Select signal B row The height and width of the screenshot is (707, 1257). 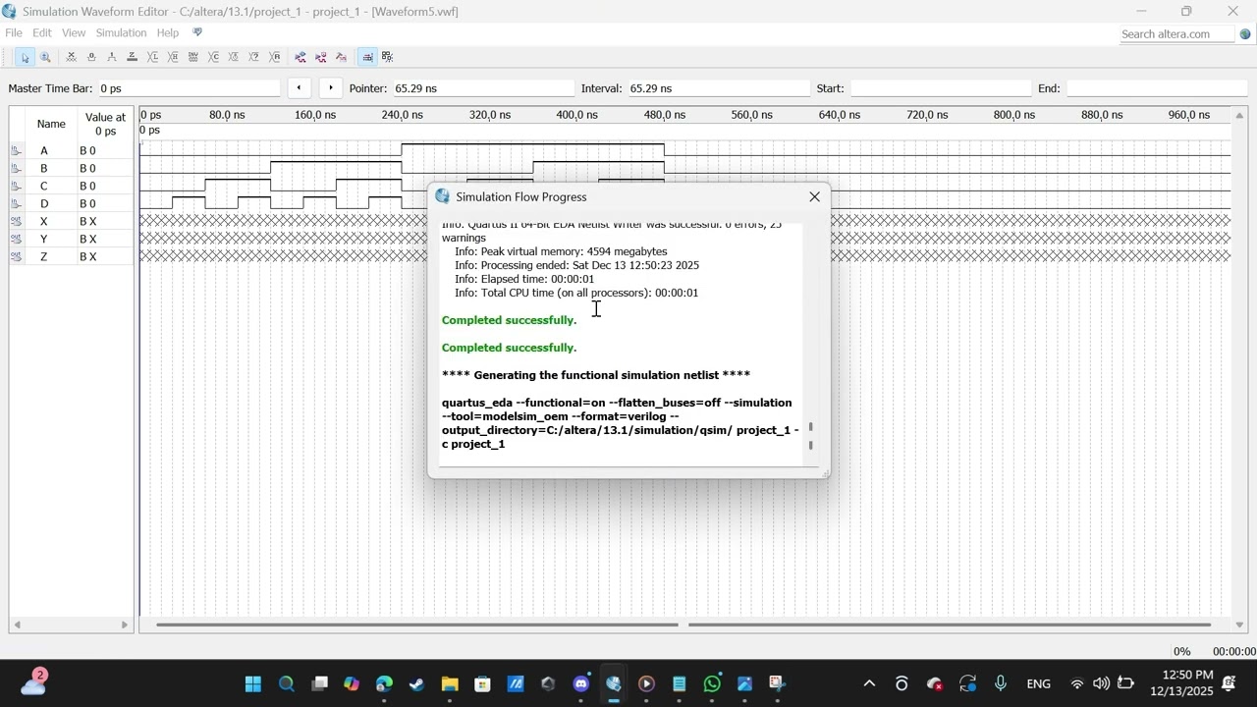pos(71,168)
